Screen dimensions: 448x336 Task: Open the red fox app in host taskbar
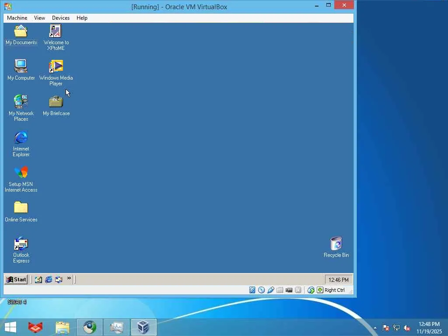click(x=35, y=327)
